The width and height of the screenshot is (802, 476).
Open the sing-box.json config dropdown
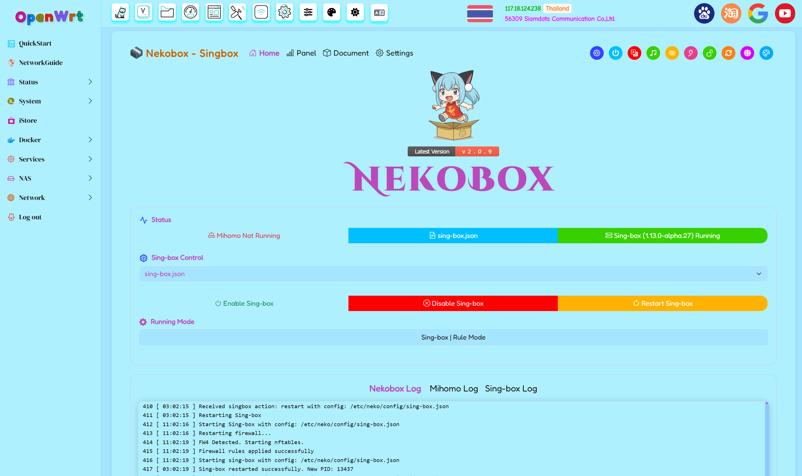453,273
